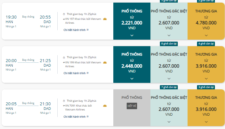Click the lotus logo for flight VN 199
The width and height of the screenshot is (225, 129).
(x=105, y=62)
